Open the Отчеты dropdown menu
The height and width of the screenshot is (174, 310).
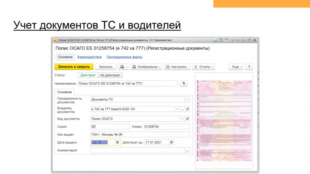click(x=203, y=67)
